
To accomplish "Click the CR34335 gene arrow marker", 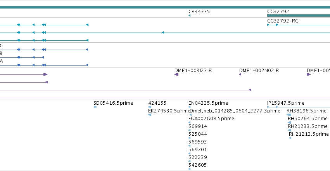I will pos(189,16).
